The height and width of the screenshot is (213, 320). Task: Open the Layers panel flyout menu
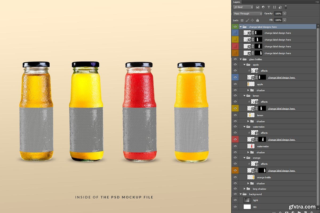pyautogui.click(x=317, y=2)
